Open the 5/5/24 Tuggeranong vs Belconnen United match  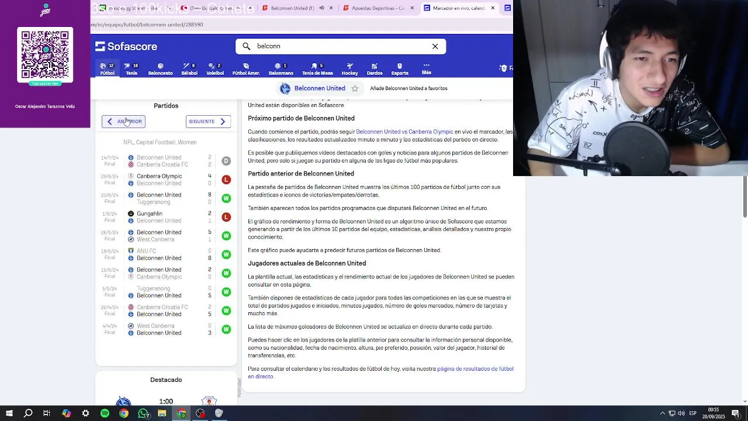(166, 292)
